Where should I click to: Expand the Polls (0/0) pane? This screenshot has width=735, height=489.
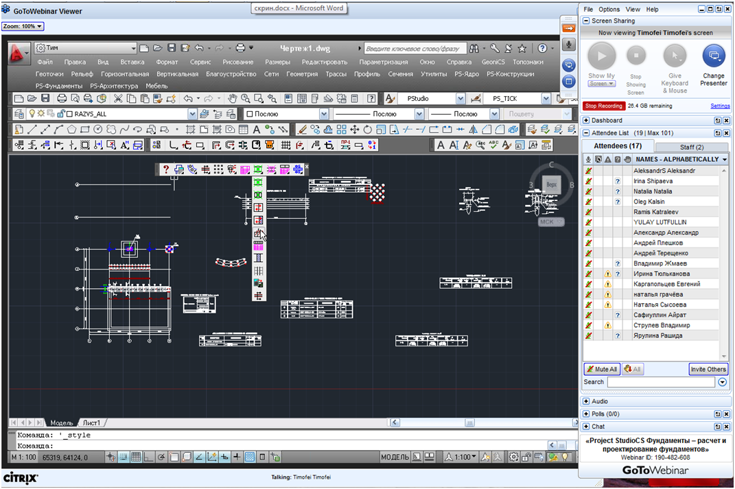pos(586,414)
